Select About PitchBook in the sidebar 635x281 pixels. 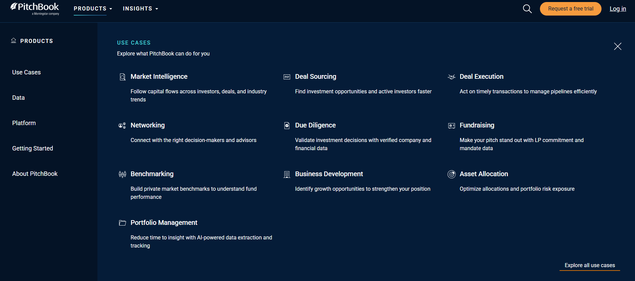coord(35,174)
